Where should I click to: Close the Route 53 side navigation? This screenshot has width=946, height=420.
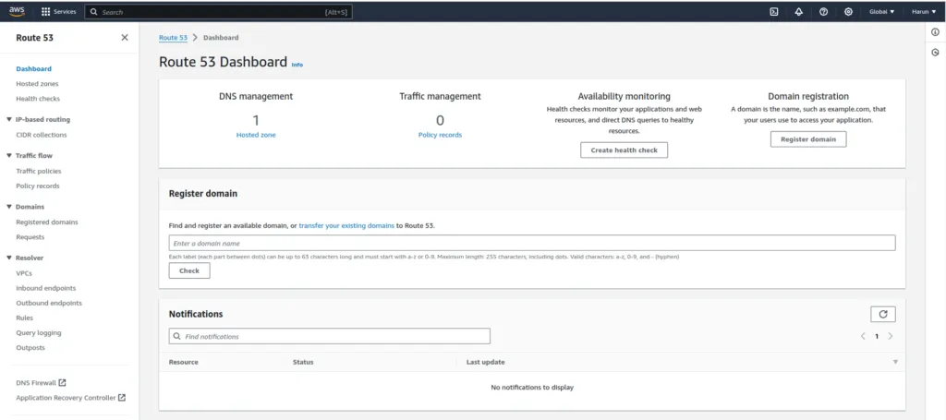pyautogui.click(x=125, y=37)
